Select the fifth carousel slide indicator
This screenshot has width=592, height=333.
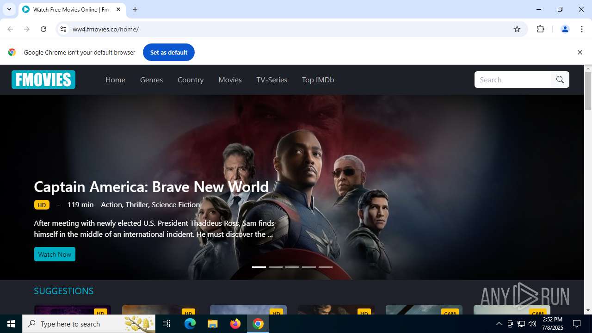coord(326,267)
